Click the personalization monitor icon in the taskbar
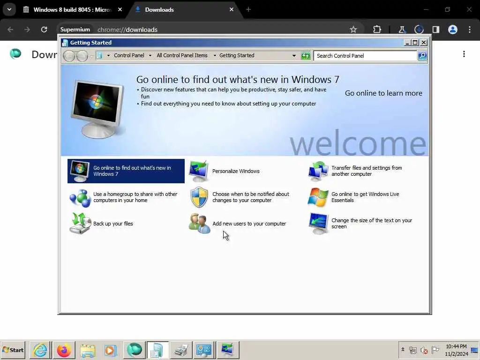Screen dimensions: 480x360 227,350
